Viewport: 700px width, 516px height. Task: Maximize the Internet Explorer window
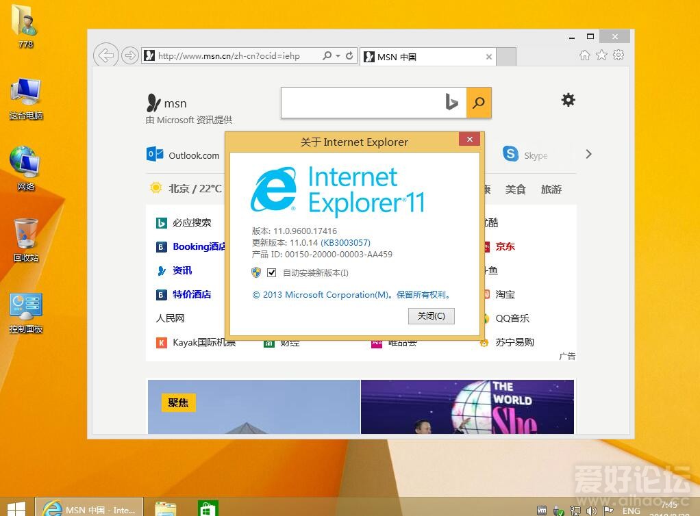590,36
